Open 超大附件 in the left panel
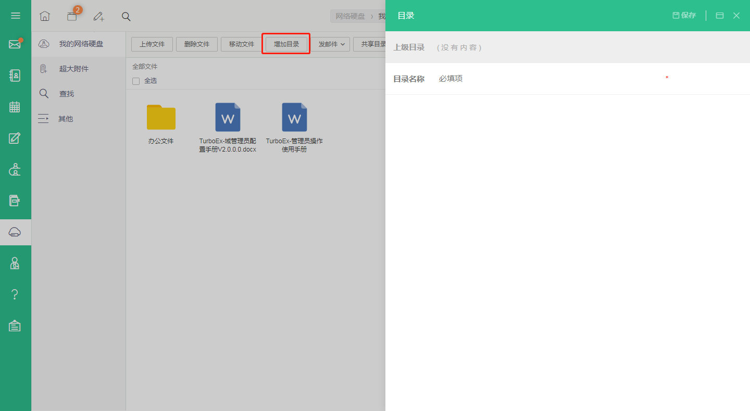Viewport: 750px width, 411px height. 79,69
